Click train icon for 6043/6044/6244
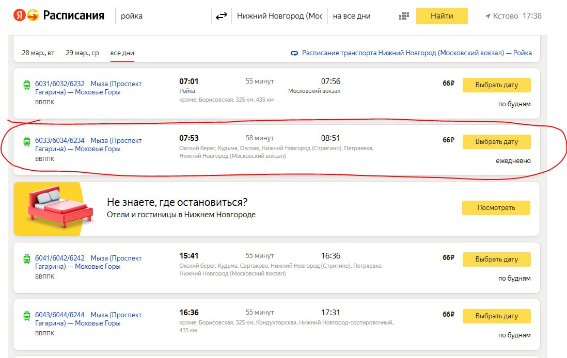This screenshot has height=358, width=567. point(27,316)
